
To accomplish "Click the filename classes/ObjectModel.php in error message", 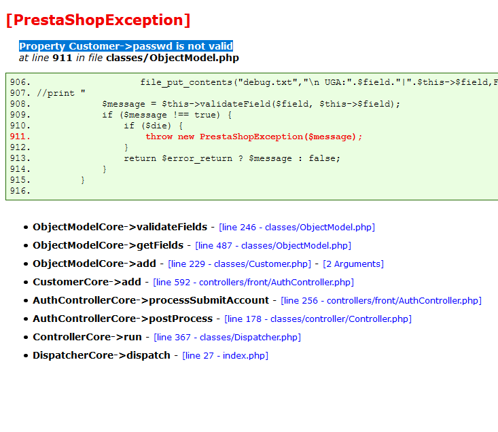I will 173,58.
